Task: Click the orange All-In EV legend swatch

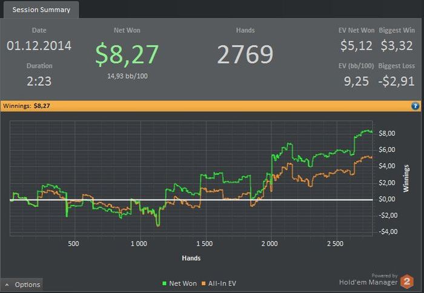Action: pos(204,283)
